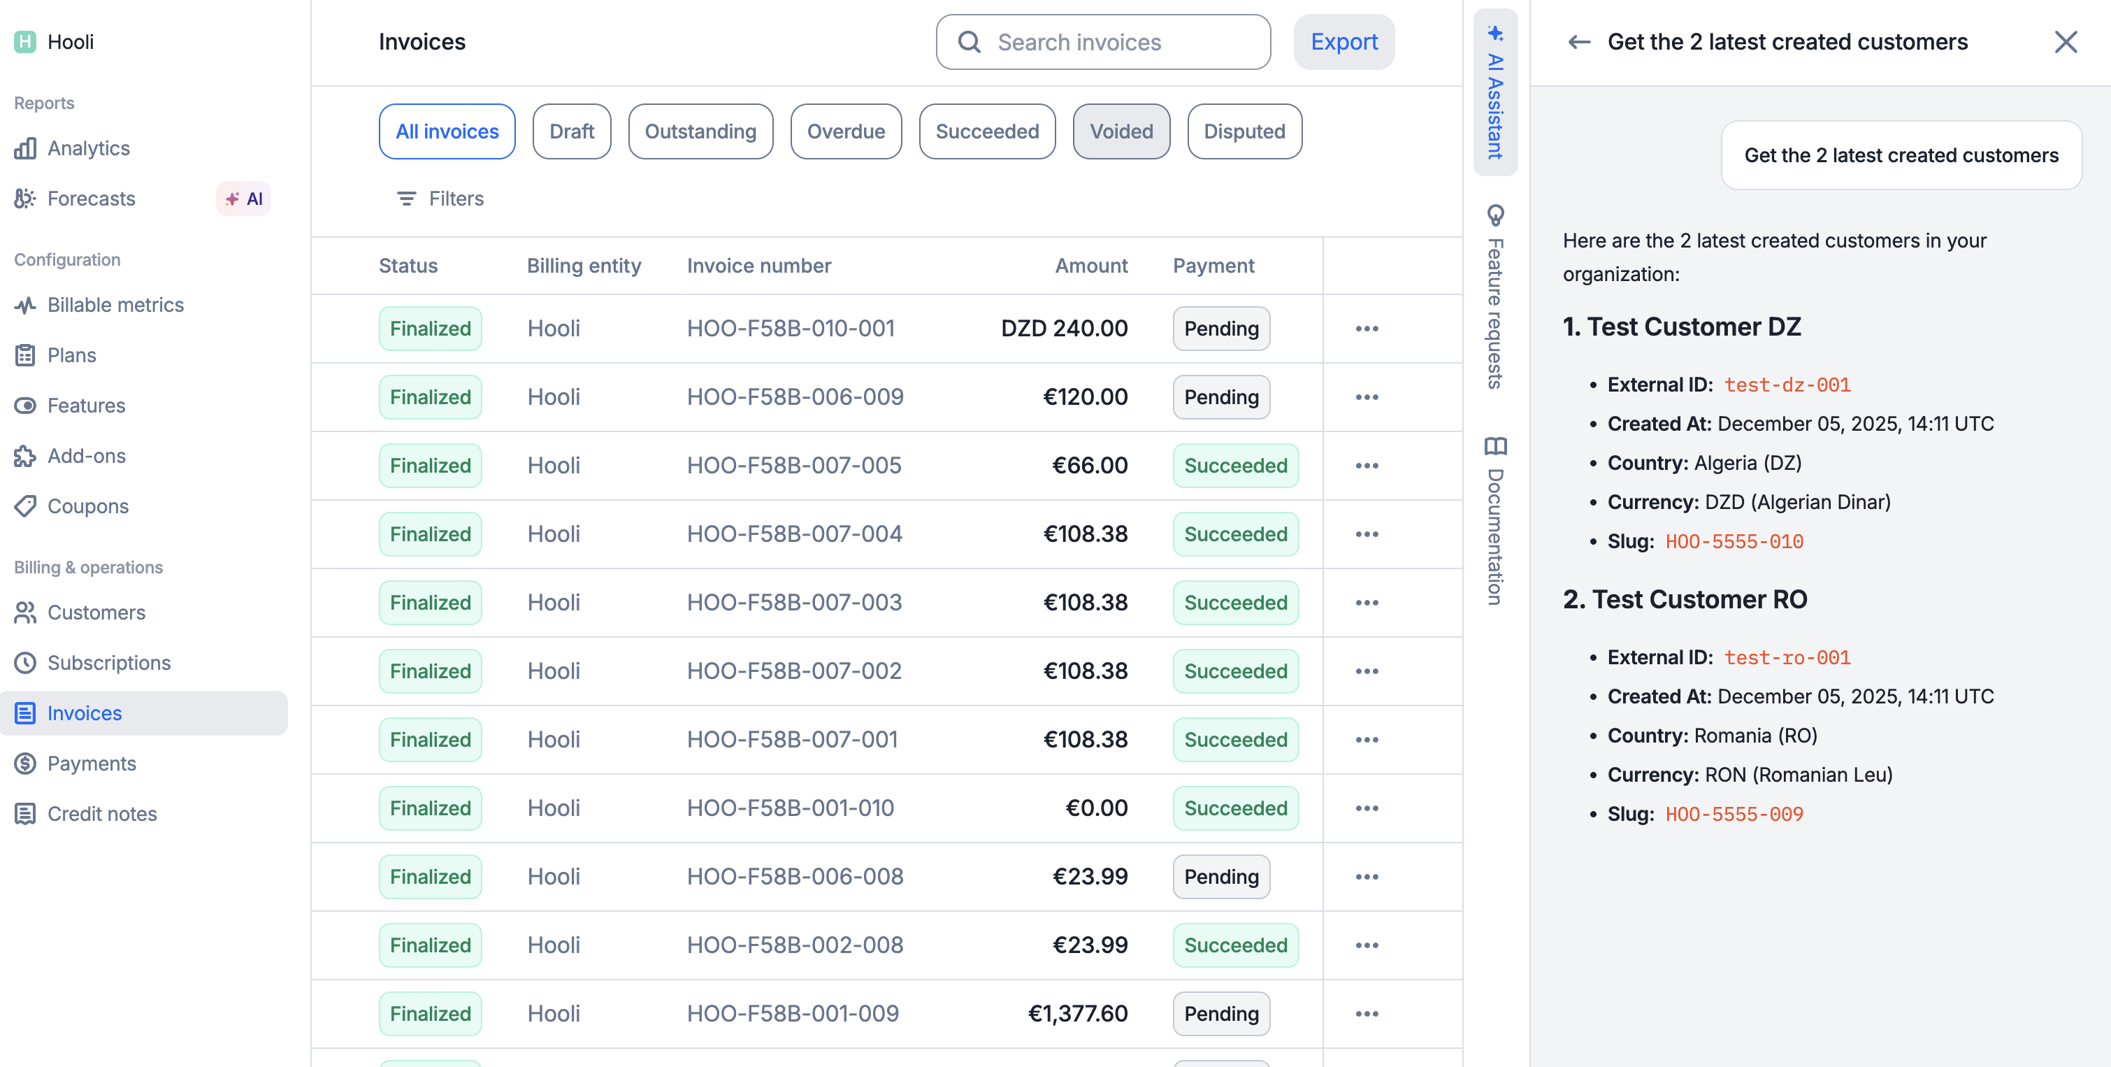
Task: Open the Documentation side tab
Action: 1494,521
